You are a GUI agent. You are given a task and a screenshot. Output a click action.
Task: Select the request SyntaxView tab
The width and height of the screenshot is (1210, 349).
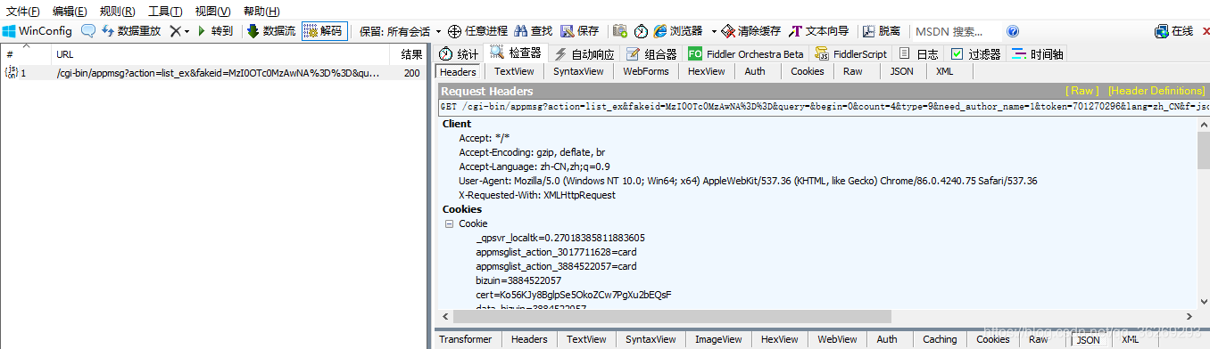(x=578, y=71)
